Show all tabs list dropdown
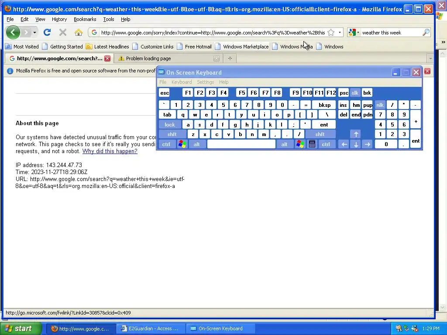This screenshot has width=447, height=335. pyautogui.click(x=430, y=58)
